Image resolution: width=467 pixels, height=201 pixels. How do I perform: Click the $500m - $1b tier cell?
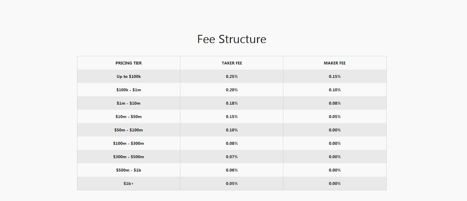(x=129, y=170)
